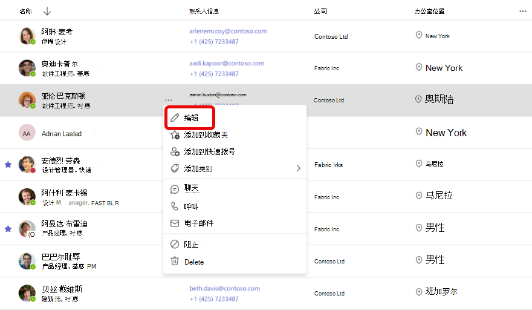Click avatar of 巴巴尔耻辱
Viewport: 532px width, 310px height.
27,261
